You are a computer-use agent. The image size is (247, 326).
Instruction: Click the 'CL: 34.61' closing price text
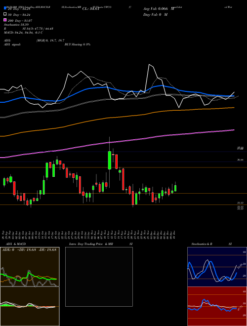pyautogui.click(x=91, y=9)
